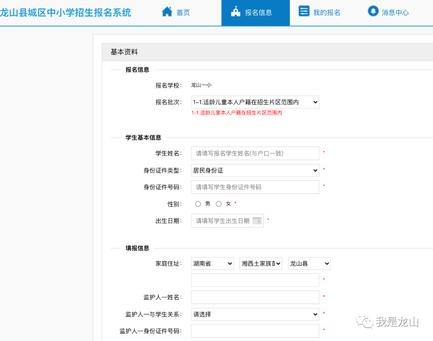Click the 出生日期 input field
The image size is (433, 341).
click(227, 221)
